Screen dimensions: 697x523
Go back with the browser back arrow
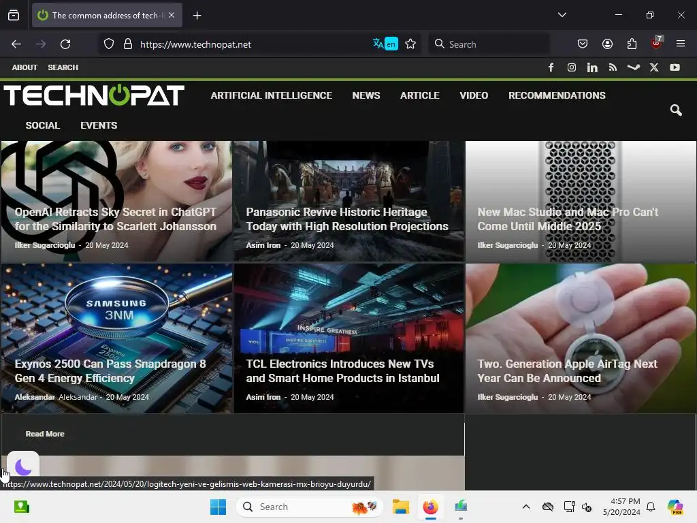pyautogui.click(x=16, y=44)
